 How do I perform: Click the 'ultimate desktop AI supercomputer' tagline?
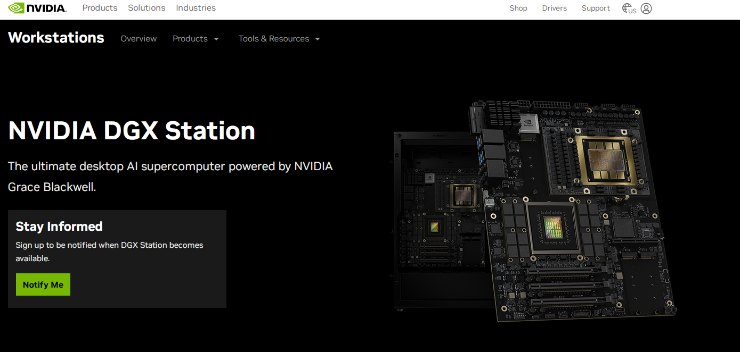(x=170, y=177)
